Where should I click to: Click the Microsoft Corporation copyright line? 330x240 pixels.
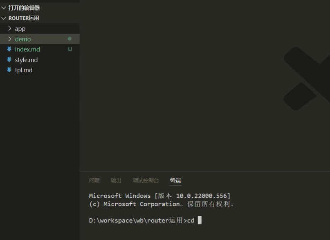(162, 204)
